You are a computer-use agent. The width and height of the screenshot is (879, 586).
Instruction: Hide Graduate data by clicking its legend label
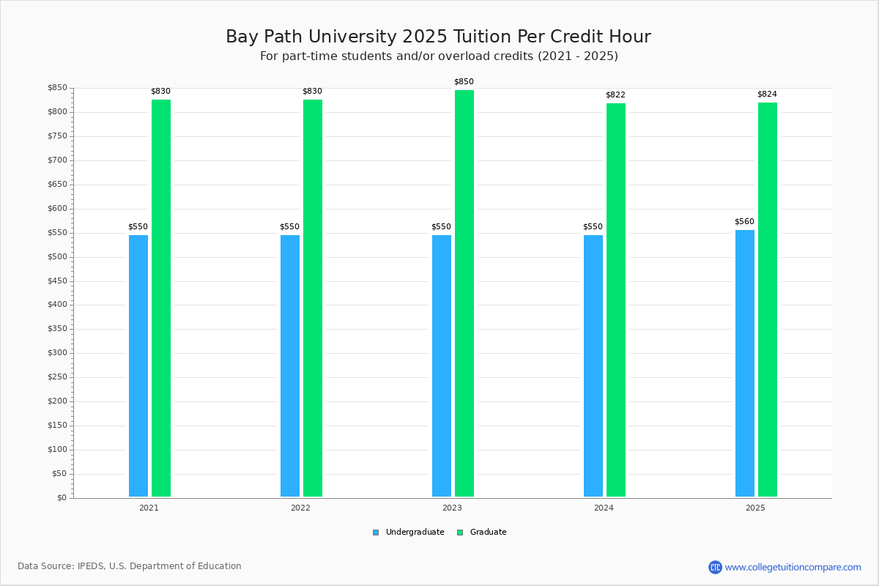[488, 532]
